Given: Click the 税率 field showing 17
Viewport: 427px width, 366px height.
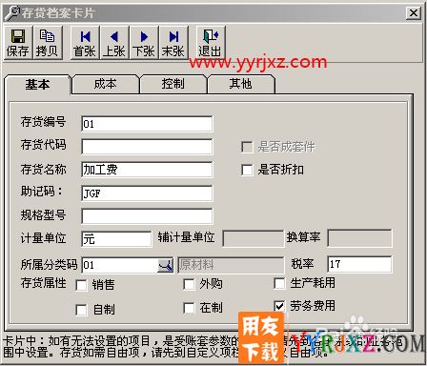Looking at the screenshot, I should pyautogui.click(x=359, y=264).
